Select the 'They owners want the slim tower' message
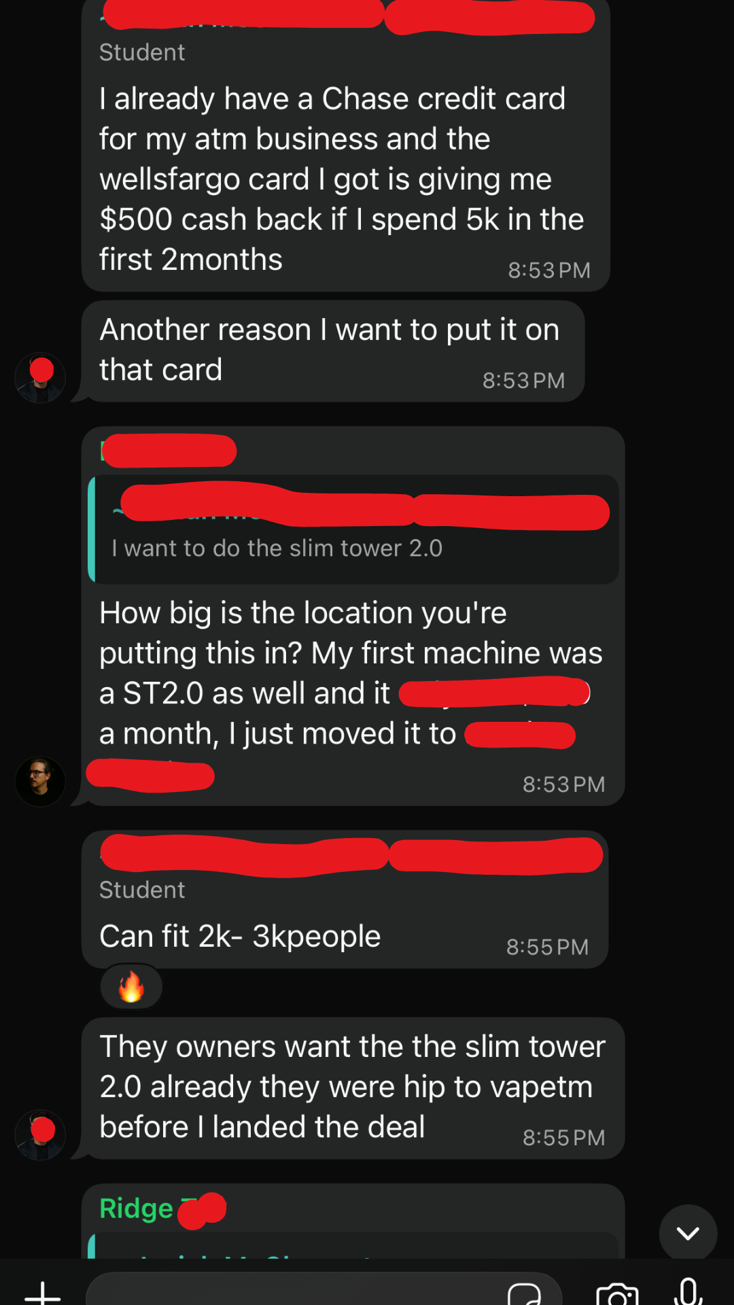 [353, 1088]
